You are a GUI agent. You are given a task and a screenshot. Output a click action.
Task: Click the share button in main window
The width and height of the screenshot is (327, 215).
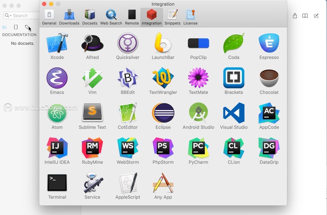click(295, 16)
